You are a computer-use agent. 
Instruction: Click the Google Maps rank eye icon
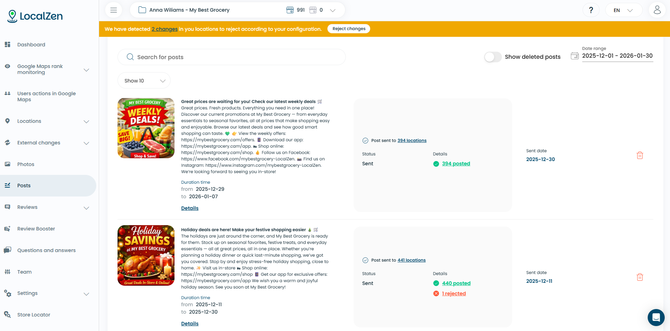(7, 66)
